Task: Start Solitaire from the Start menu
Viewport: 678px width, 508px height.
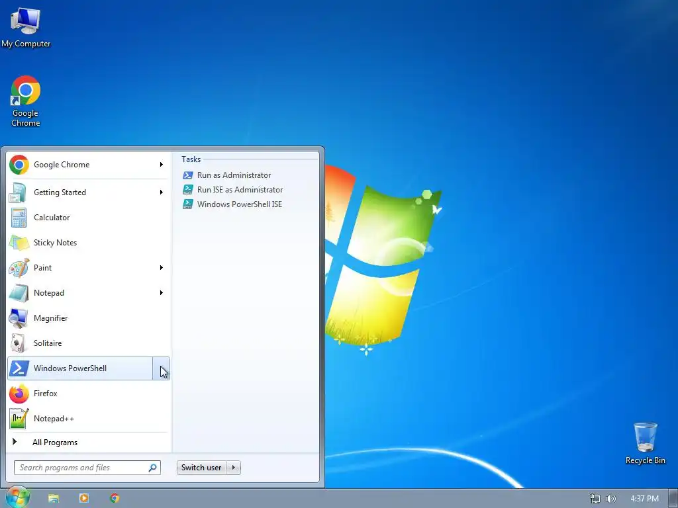Action: coord(89,343)
